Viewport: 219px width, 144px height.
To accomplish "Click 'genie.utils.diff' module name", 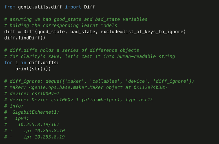I will [40, 7].
